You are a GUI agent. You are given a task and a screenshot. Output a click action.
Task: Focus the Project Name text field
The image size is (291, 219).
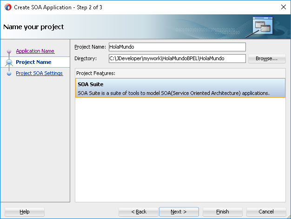[177, 47]
